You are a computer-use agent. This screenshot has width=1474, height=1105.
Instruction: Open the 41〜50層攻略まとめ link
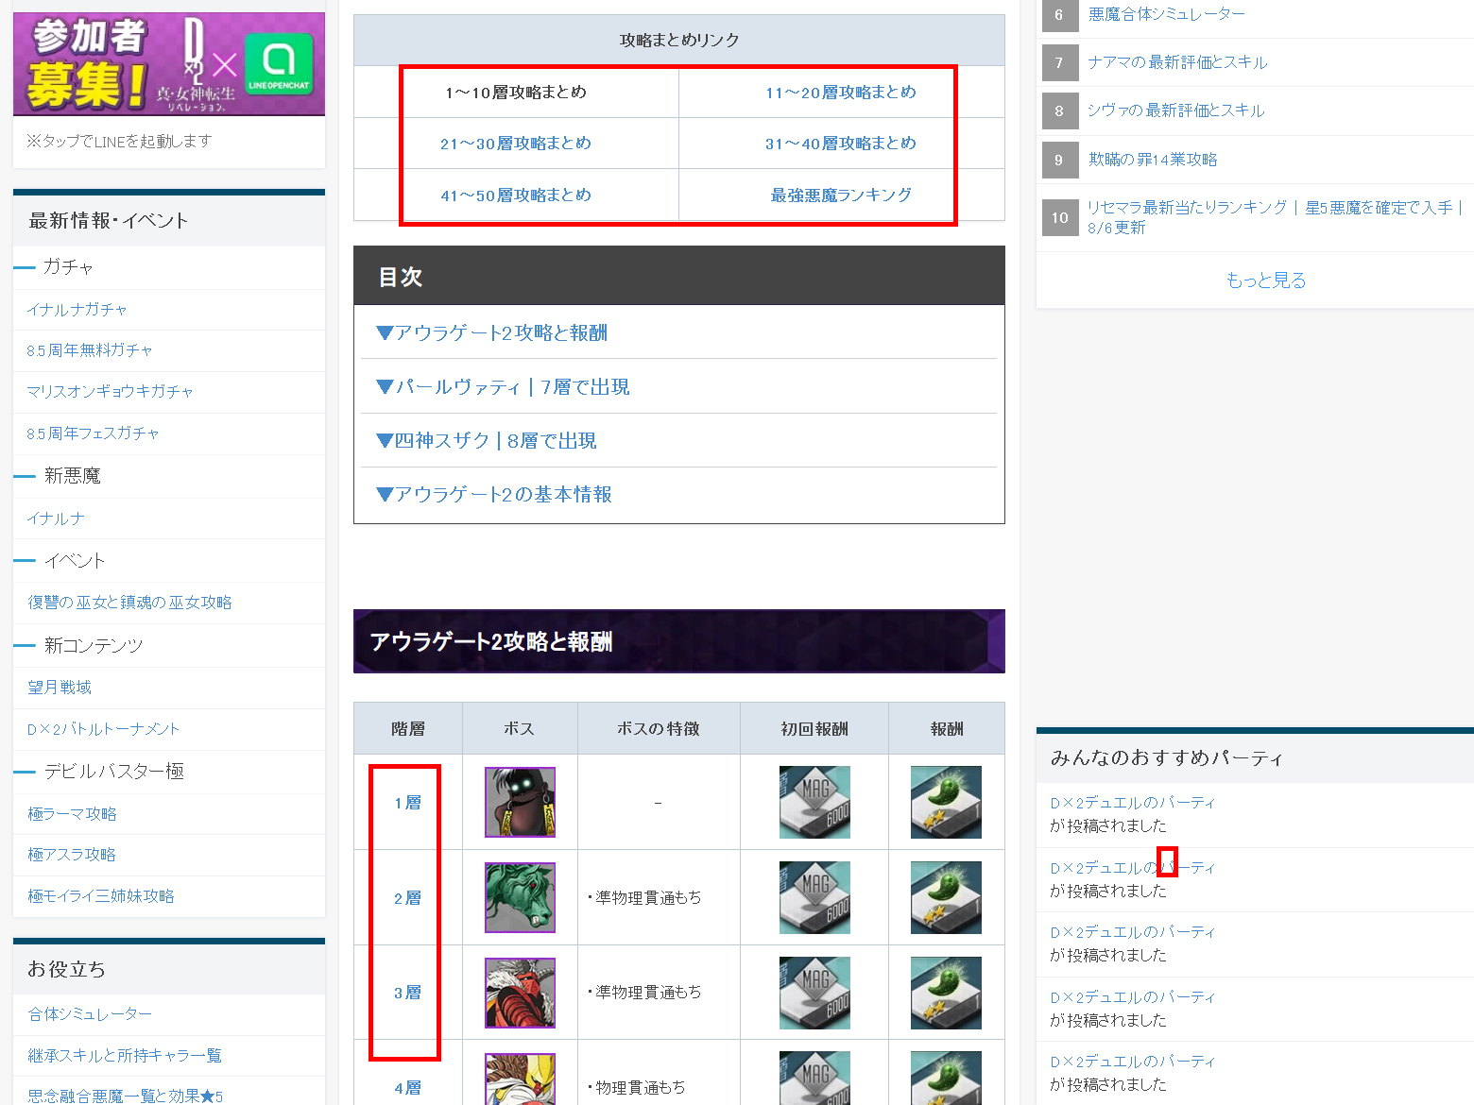516,195
